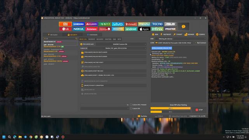Select the Lenovo brand logo
Viewport: 249px width, 140px height.
[92, 29]
